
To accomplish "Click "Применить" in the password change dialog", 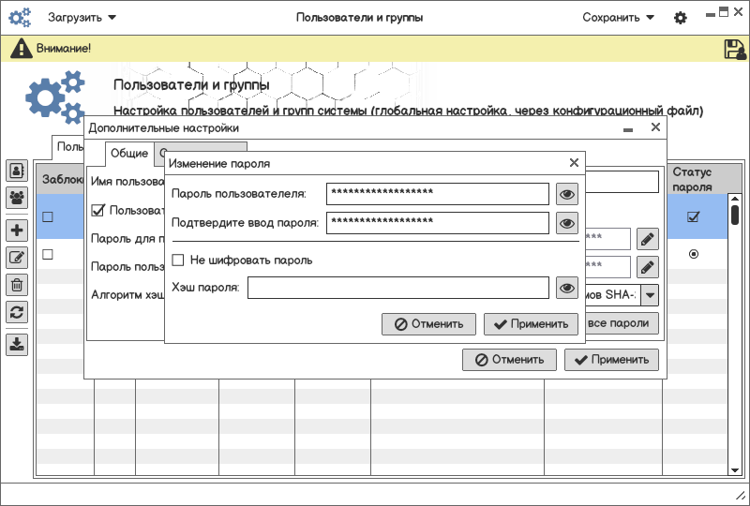I will [x=531, y=324].
